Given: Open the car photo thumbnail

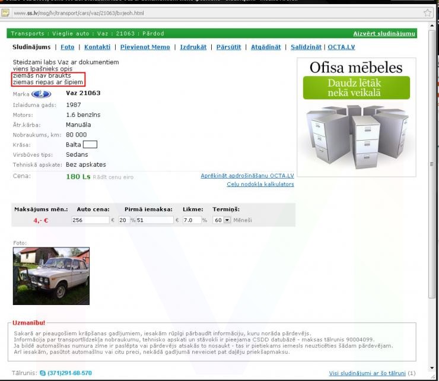Looking at the screenshot, I should point(51,276).
